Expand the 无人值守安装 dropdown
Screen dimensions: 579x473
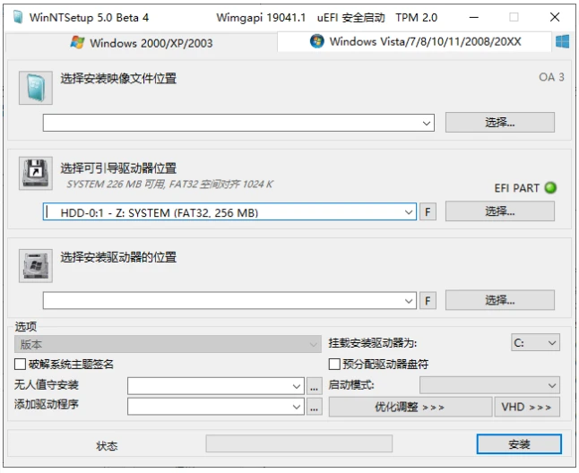pos(296,386)
